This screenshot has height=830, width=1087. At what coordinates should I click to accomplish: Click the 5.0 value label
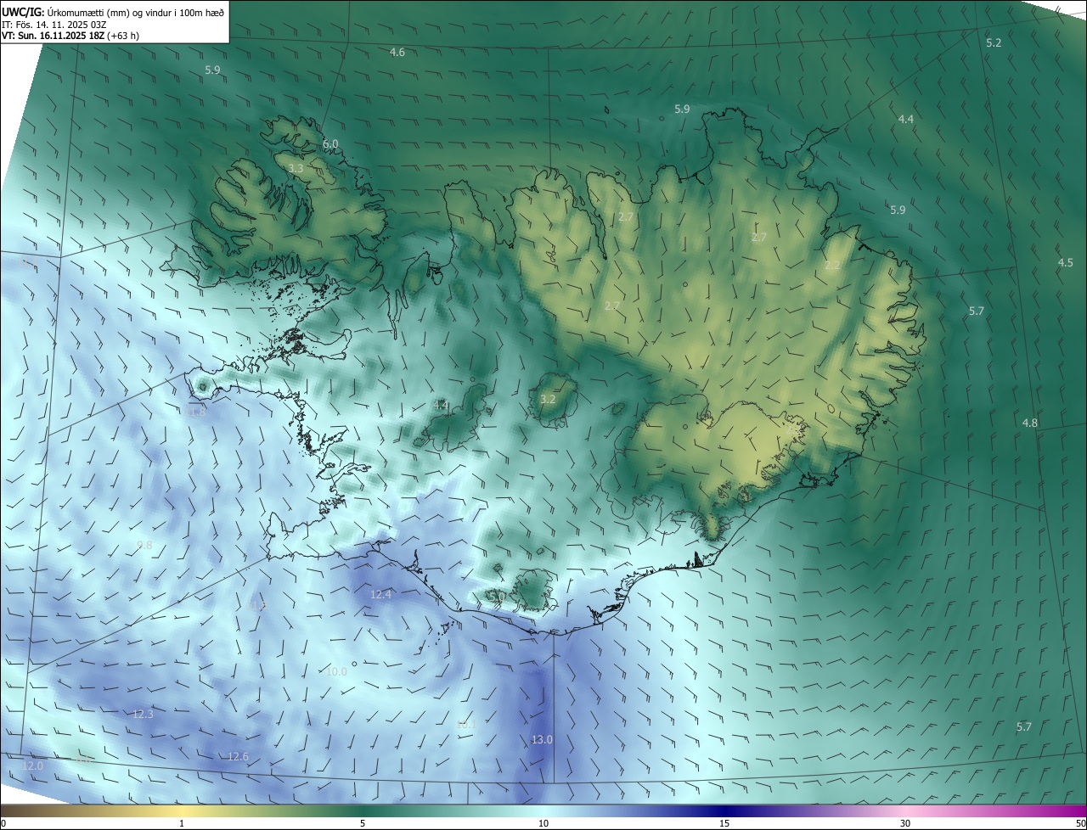click(x=497, y=597)
